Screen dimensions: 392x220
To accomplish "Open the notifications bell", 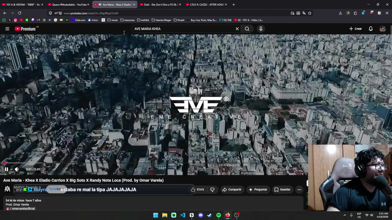I will 371,29.
